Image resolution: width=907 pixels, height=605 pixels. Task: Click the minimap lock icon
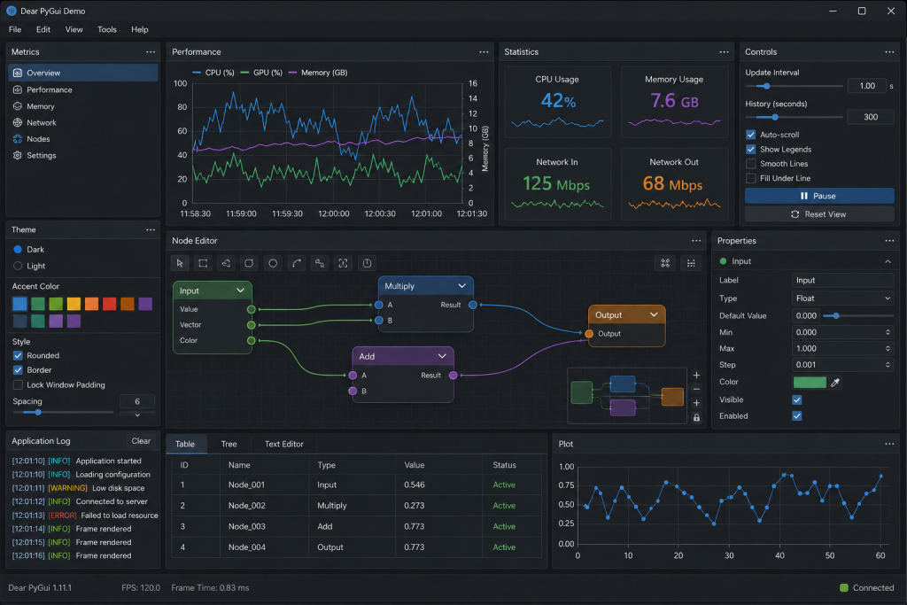pyautogui.click(x=696, y=417)
